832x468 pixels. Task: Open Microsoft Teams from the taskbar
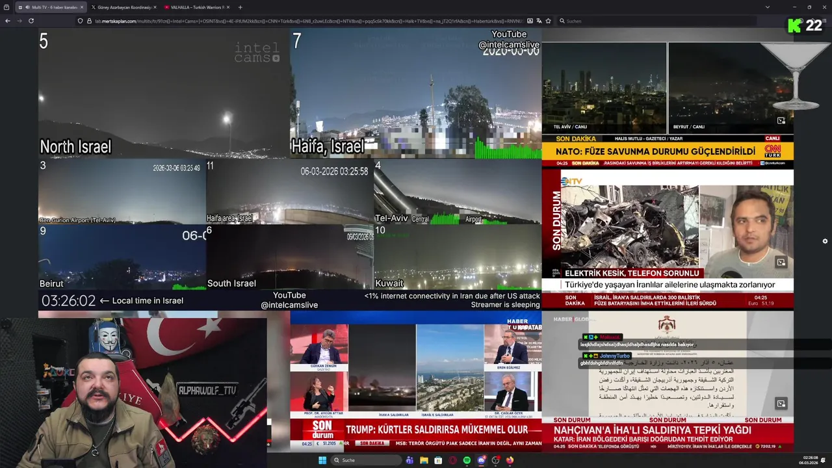click(409, 460)
